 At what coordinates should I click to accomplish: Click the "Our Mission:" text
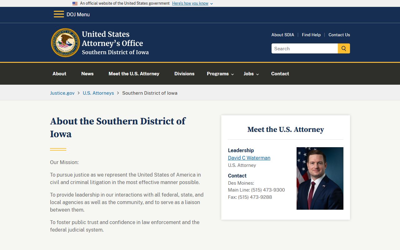(64, 162)
